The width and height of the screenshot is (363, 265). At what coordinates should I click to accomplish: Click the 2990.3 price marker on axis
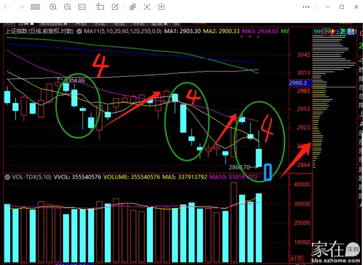(299, 83)
